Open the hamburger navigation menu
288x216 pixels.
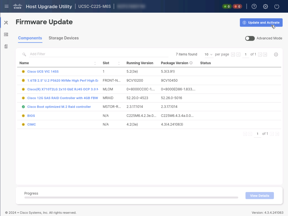[7, 7]
